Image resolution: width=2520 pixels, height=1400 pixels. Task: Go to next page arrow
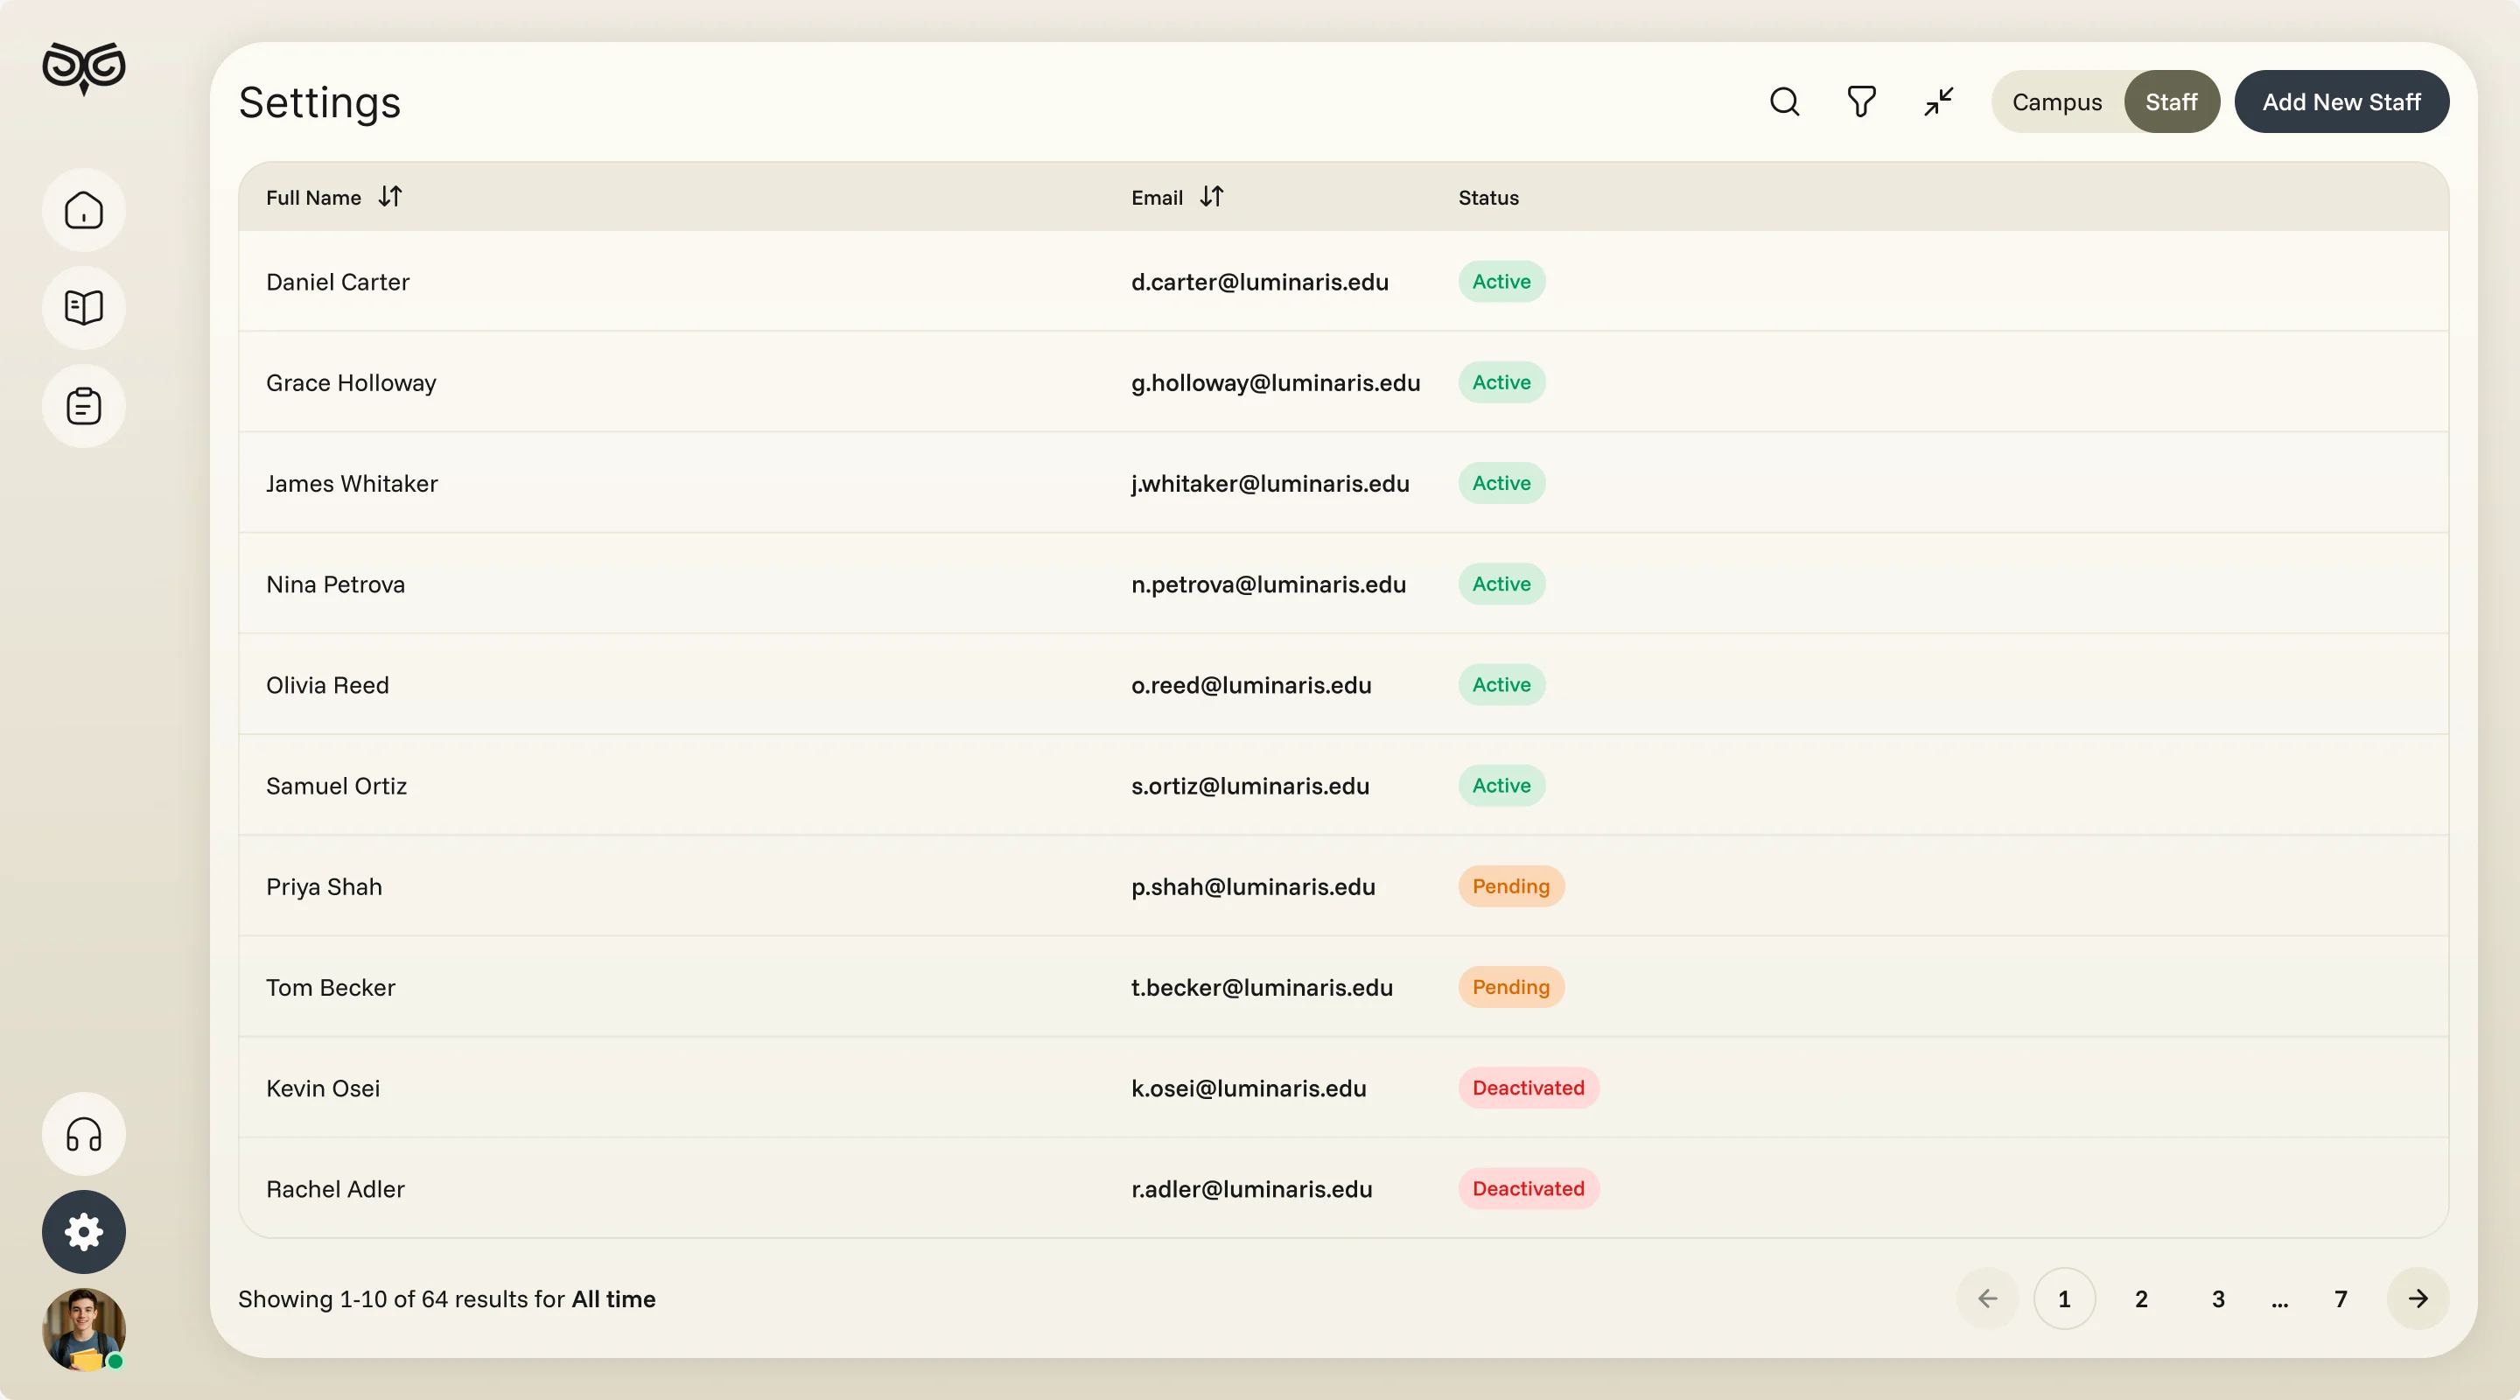pyautogui.click(x=2418, y=1299)
